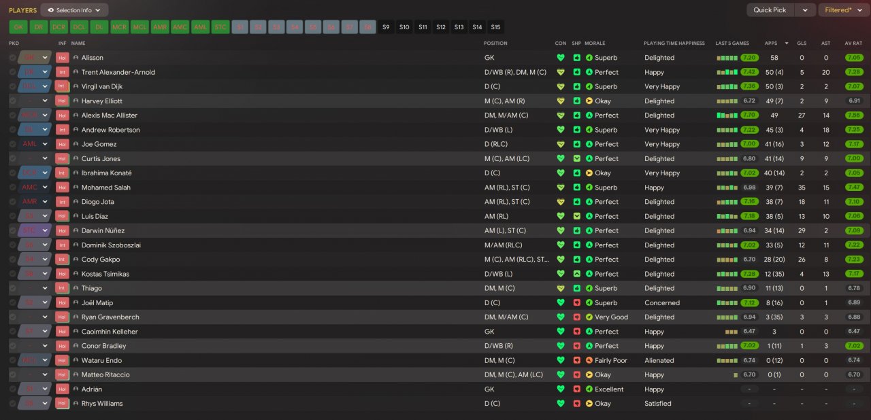Click Alexis Mac Allister's 7.56 average rating
This screenshot has width=871, height=420.
[x=855, y=116]
